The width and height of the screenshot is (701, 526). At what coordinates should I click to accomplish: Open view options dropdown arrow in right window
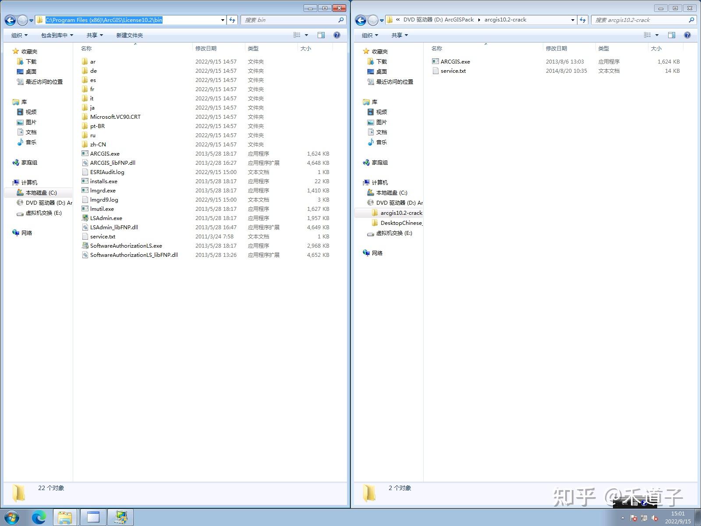(657, 35)
